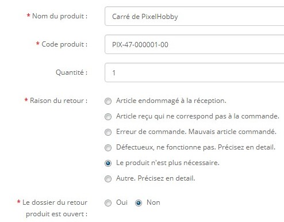Image resolution: width=284 pixels, height=222 pixels.
Task: Click the 'Oui' label text
Action: [x=122, y=202]
